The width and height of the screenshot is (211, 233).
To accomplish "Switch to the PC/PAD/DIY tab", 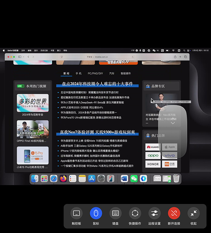I will pos(95,73).
